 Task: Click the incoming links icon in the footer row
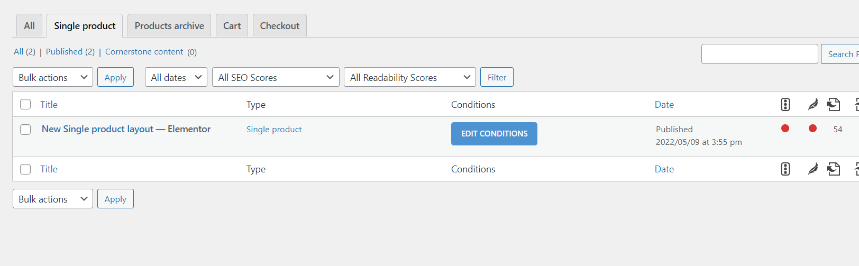[834, 169]
